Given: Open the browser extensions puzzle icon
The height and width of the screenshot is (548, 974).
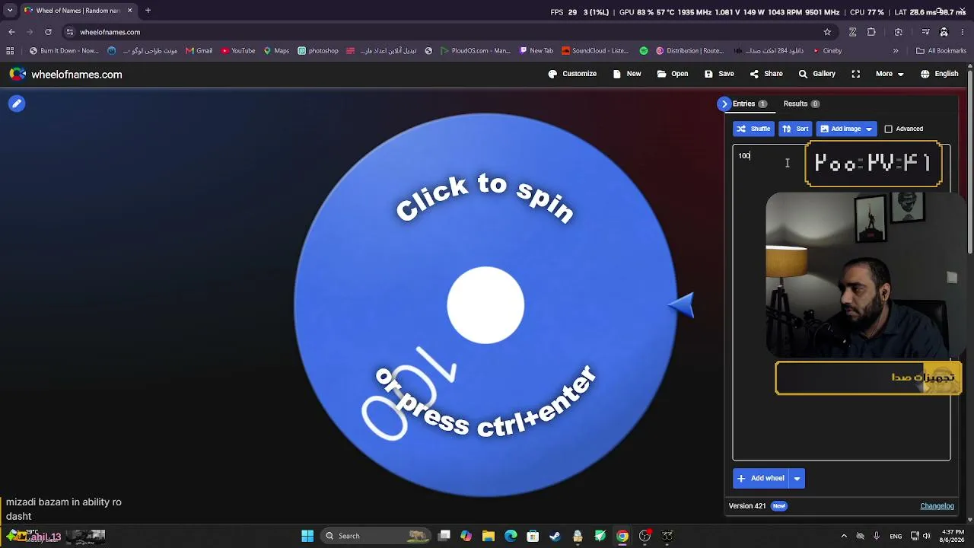Looking at the screenshot, I should [x=871, y=32].
